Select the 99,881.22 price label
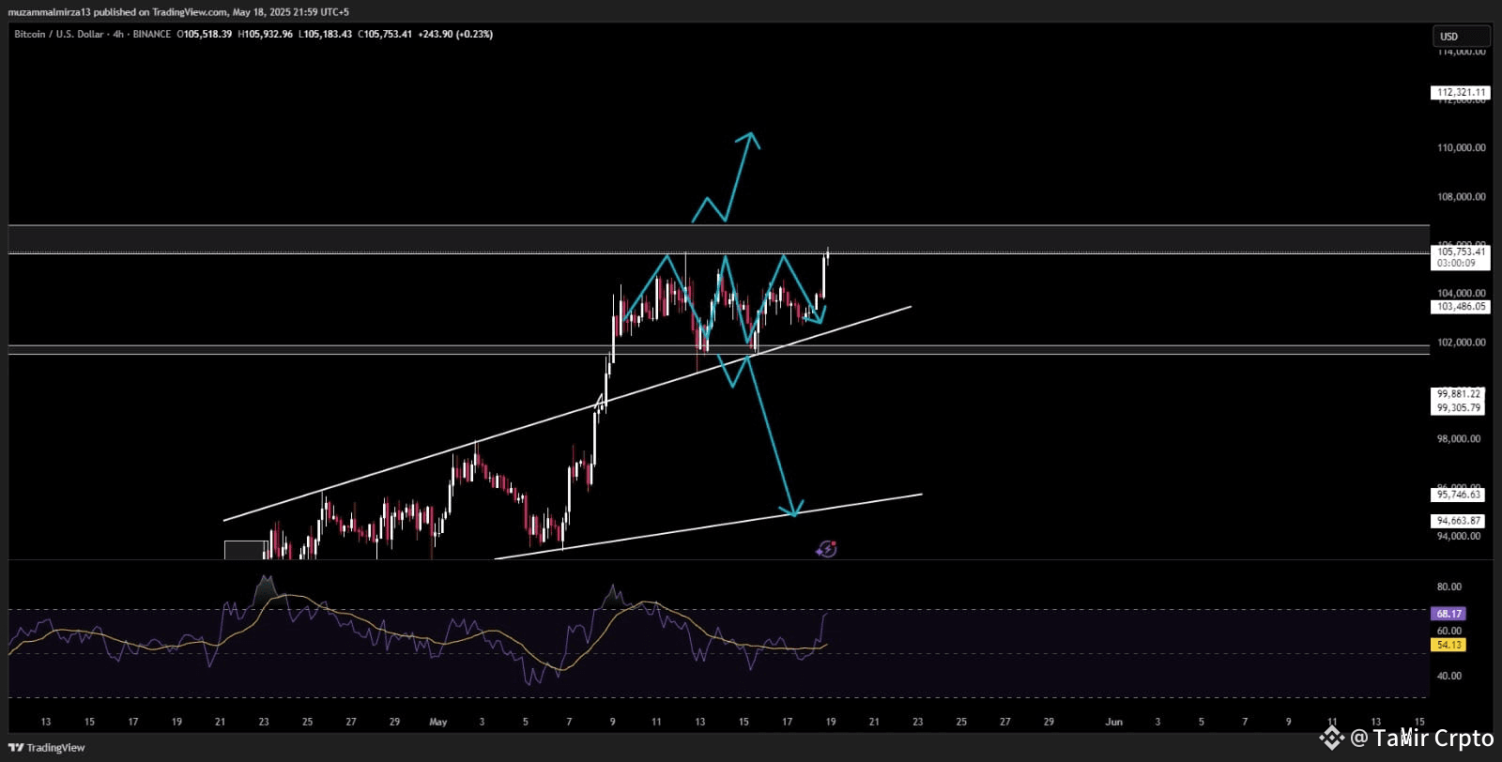This screenshot has height=762, width=1502. [x=1459, y=394]
